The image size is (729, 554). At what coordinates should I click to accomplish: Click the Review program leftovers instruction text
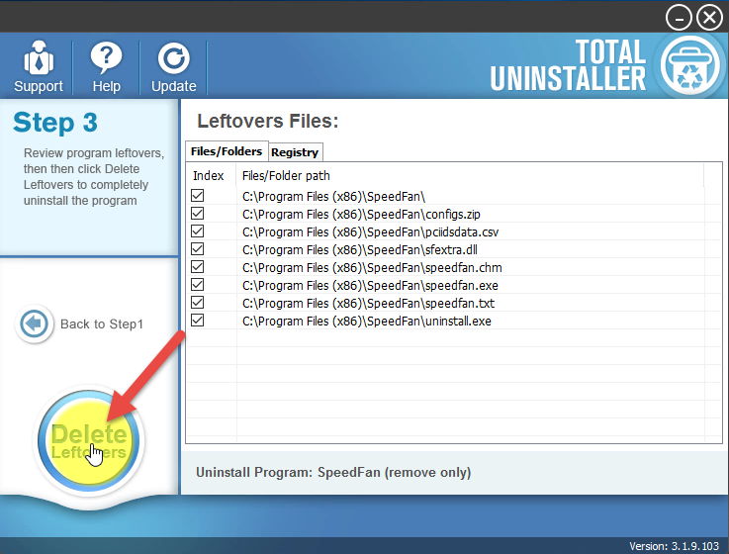coord(94,177)
